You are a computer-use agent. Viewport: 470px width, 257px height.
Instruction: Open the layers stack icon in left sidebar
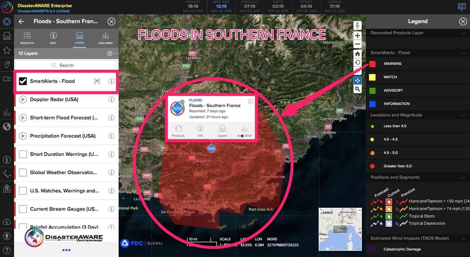tap(7, 36)
